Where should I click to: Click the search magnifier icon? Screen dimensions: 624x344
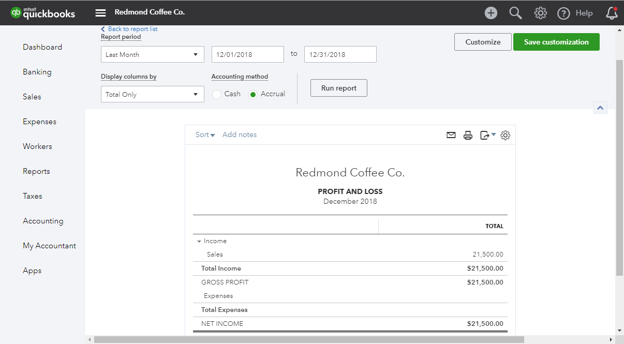pos(515,13)
